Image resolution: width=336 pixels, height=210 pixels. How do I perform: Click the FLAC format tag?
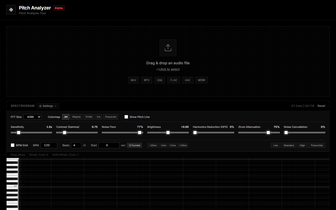(x=174, y=80)
